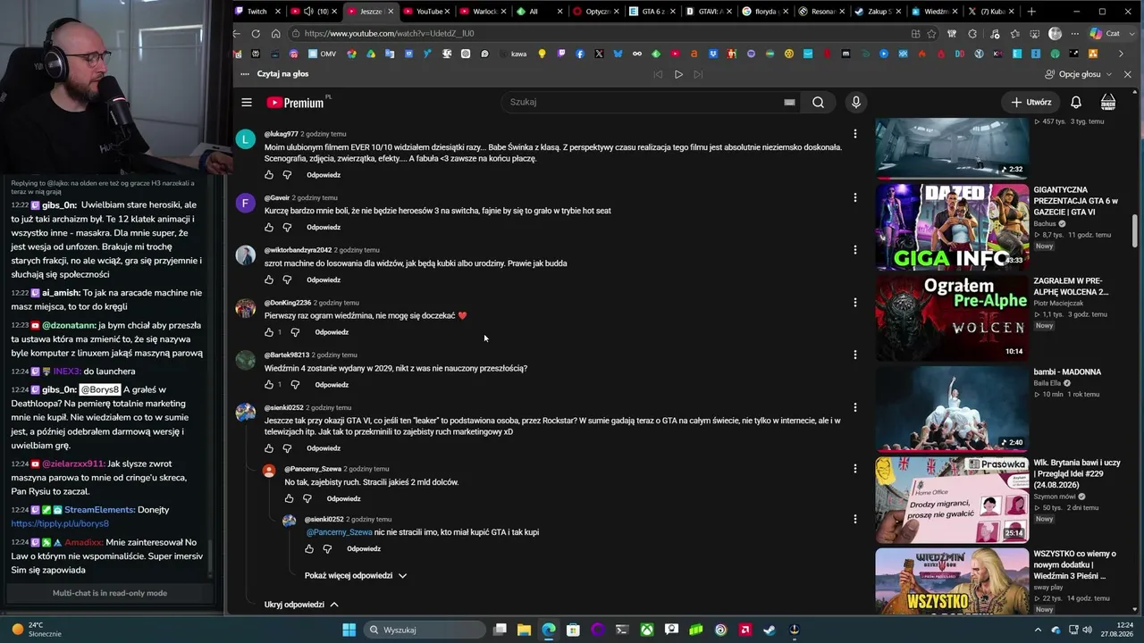Open action menu for @DonKing2236 comment

click(x=855, y=302)
